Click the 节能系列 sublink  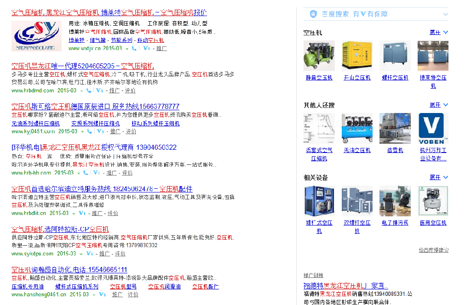(x=121, y=40)
